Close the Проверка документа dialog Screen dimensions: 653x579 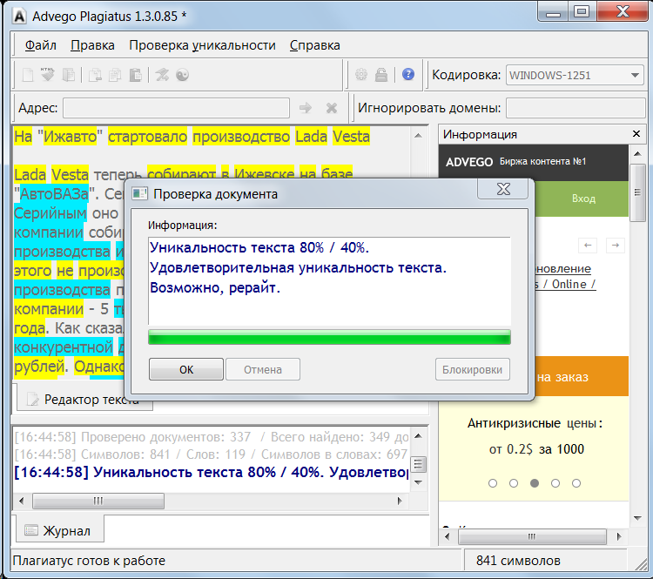[503, 189]
